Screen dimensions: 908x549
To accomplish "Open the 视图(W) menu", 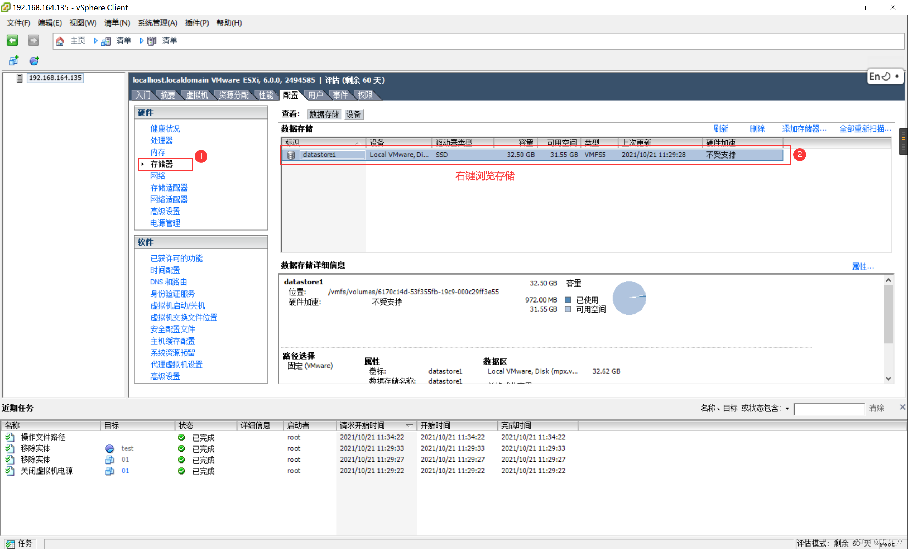I will 83,23.
